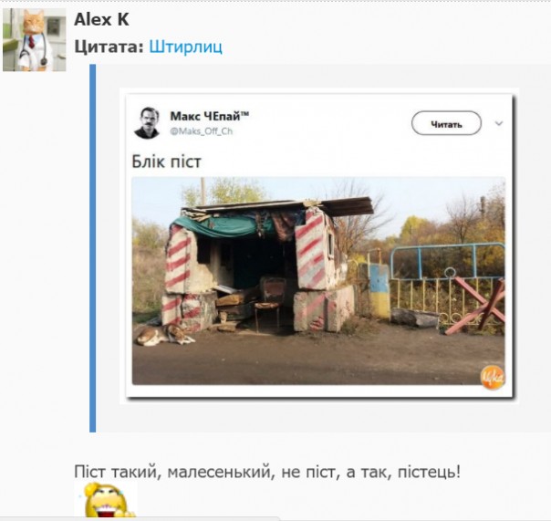Open the checkpoint shelter photo
551x521 pixels.
click(x=318, y=281)
